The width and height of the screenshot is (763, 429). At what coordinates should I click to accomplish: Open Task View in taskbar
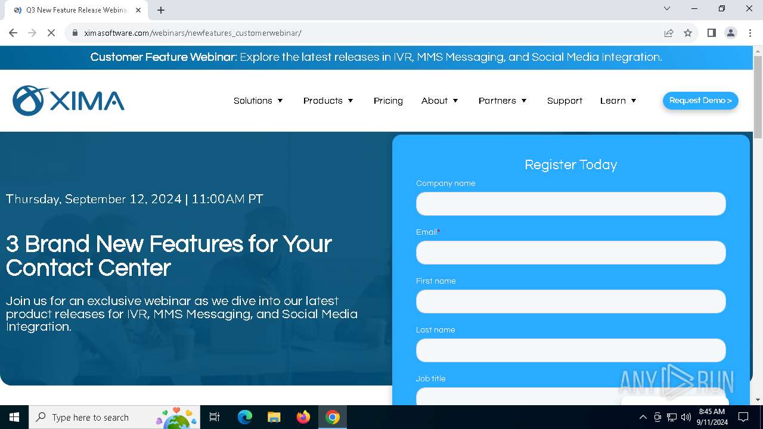click(215, 417)
